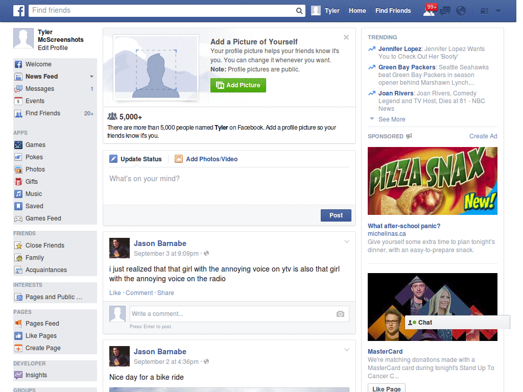
Task: Click the Close Friends star icon
Action: [18, 246]
